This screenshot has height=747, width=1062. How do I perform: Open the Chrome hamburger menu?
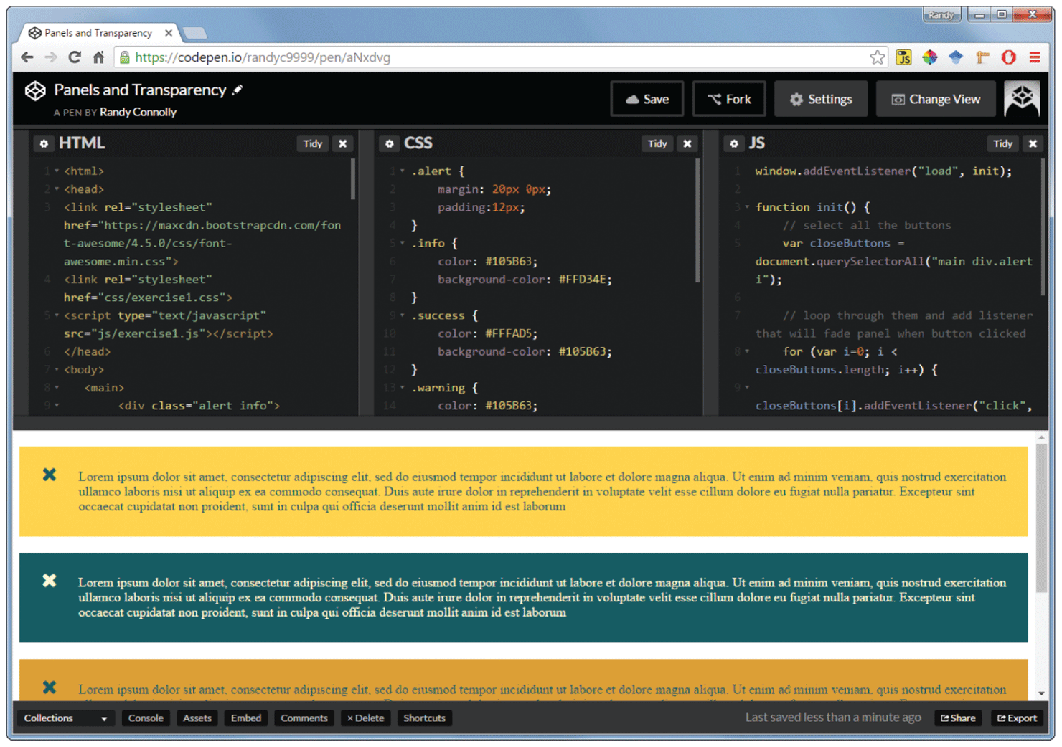[x=1035, y=57]
